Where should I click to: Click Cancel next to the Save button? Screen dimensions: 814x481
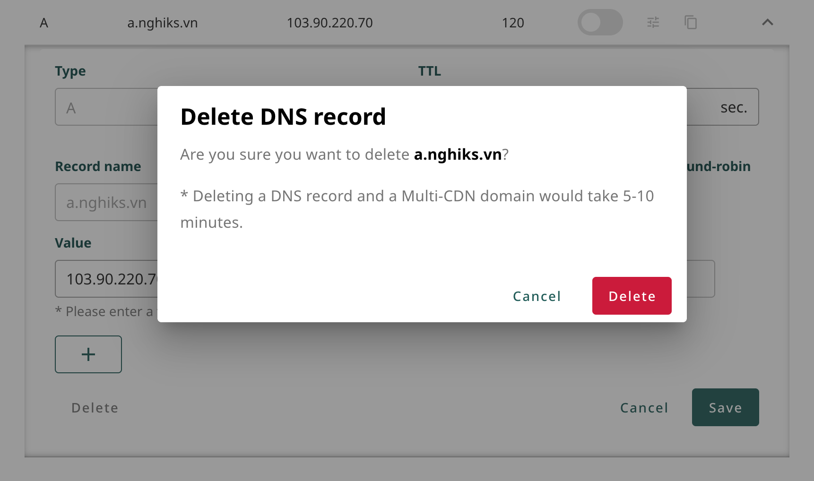point(644,408)
